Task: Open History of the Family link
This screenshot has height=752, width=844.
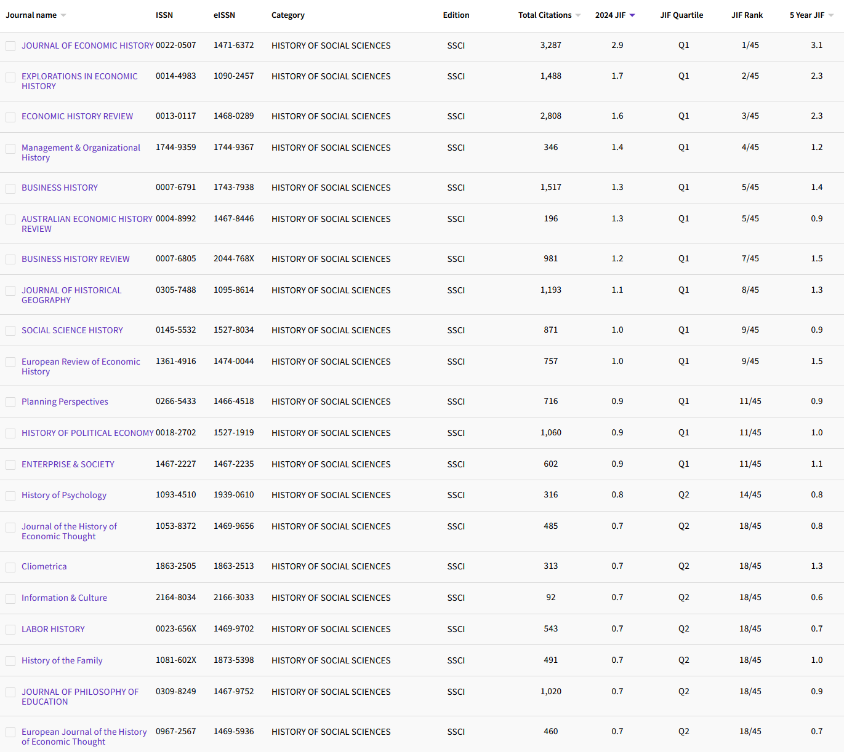Action: point(62,660)
